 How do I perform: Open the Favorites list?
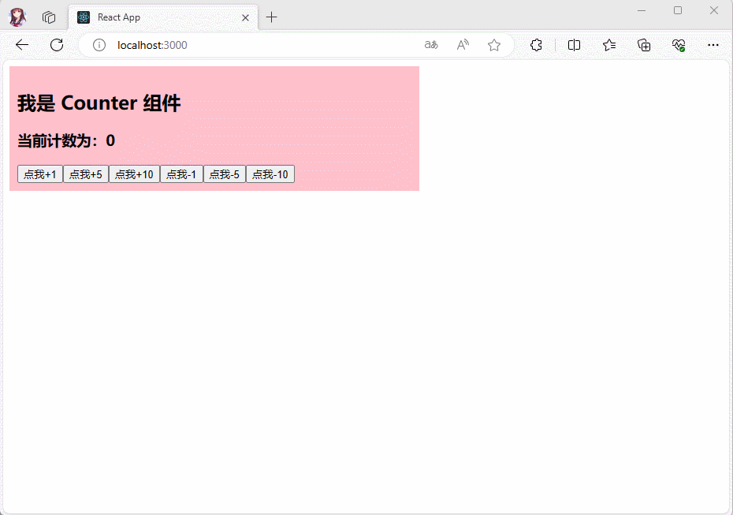pos(609,45)
